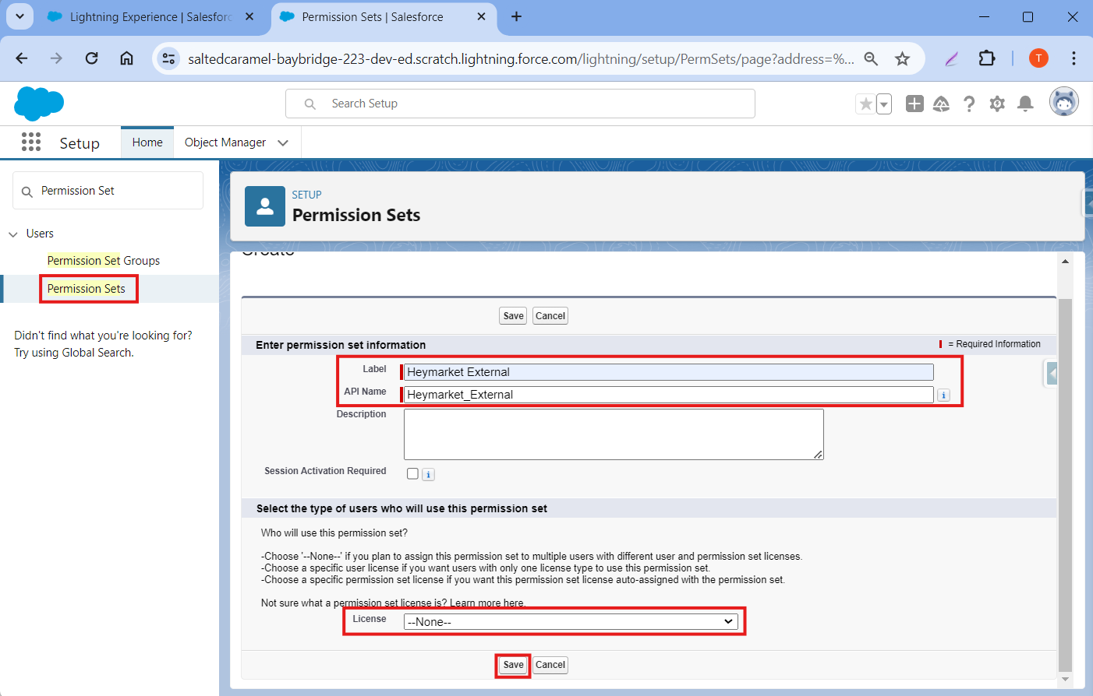Click the browser forward arrow
Image resolution: width=1093 pixels, height=696 pixels.
point(56,58)
